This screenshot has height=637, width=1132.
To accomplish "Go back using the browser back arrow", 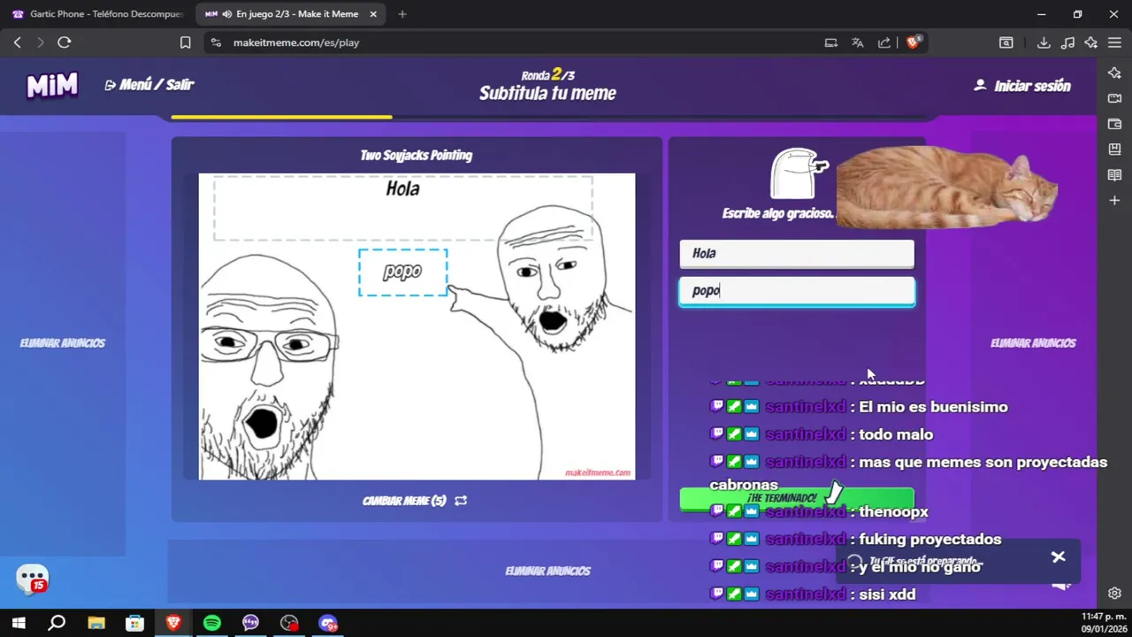I will (17, 42).
